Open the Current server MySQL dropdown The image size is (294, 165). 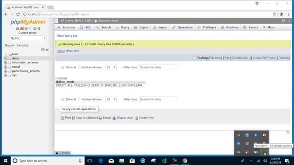(28, 38)
